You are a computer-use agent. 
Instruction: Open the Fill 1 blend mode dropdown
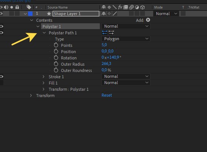coord(126,83)
